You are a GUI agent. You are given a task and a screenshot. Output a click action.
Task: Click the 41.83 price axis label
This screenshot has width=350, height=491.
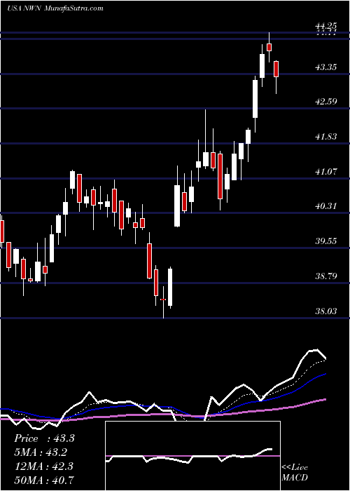(325, 137)
